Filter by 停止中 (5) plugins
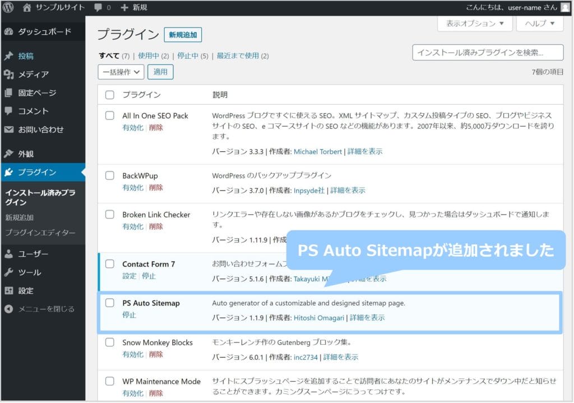The image size is (574, 403). coord(193,56)
